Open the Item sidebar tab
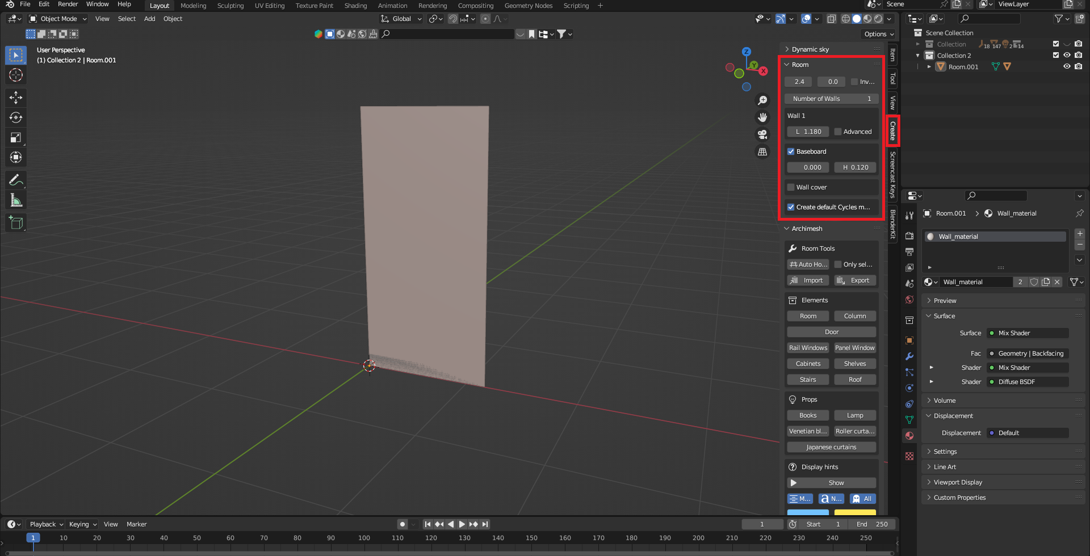Image resolution: width=1090 pixels, height=556 pixels. 892,55
